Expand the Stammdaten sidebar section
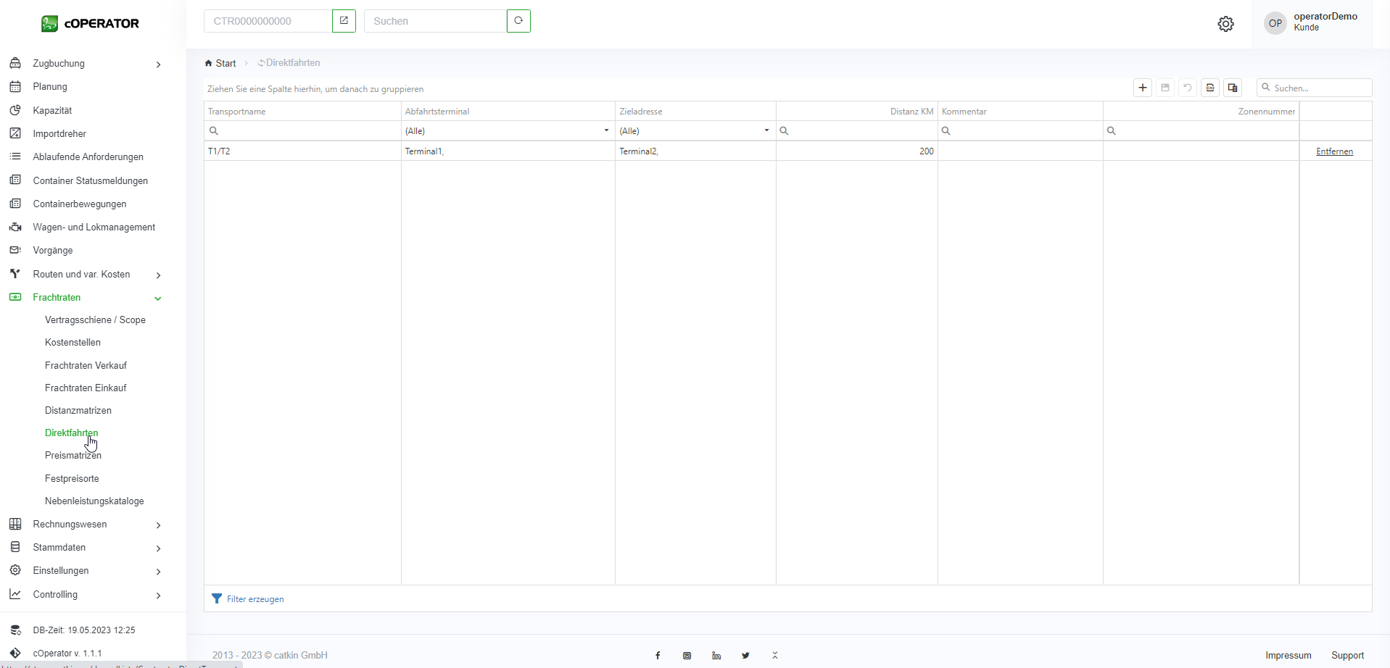The image size is (1390, 668). coord(158,548)
